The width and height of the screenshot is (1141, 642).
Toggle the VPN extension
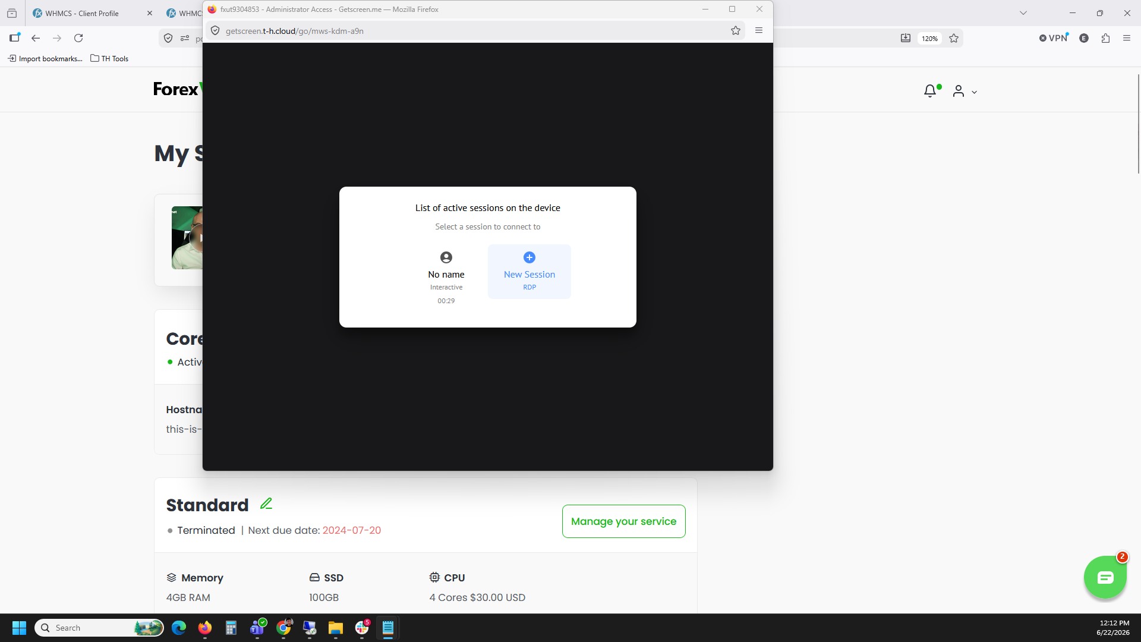click(x=1054, y=38)
